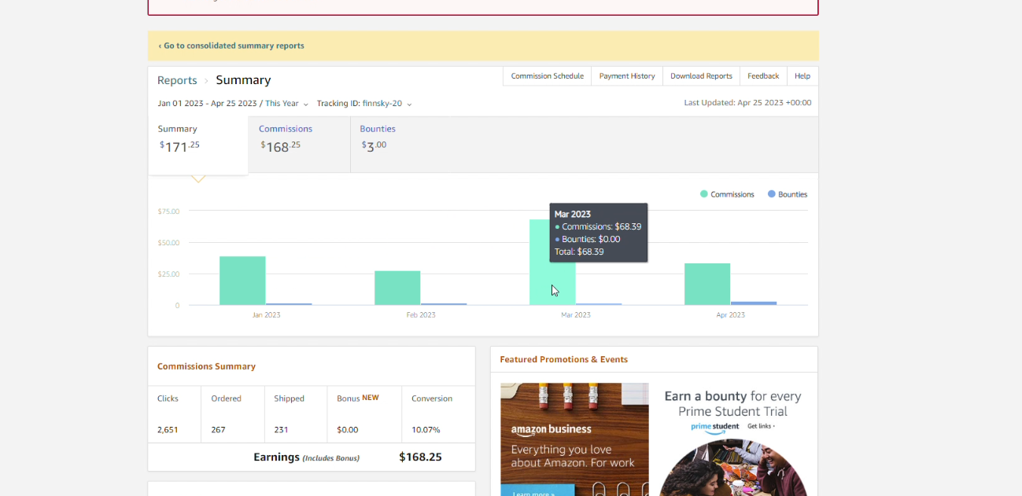The image size is (1022, 496).
Task: Click the Earnings total $168.25
Action: click(x=420, y=457)
